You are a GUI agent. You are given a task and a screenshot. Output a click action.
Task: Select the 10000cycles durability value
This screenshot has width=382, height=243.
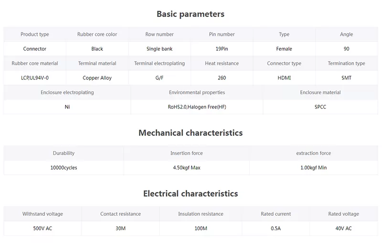point(64,167)
